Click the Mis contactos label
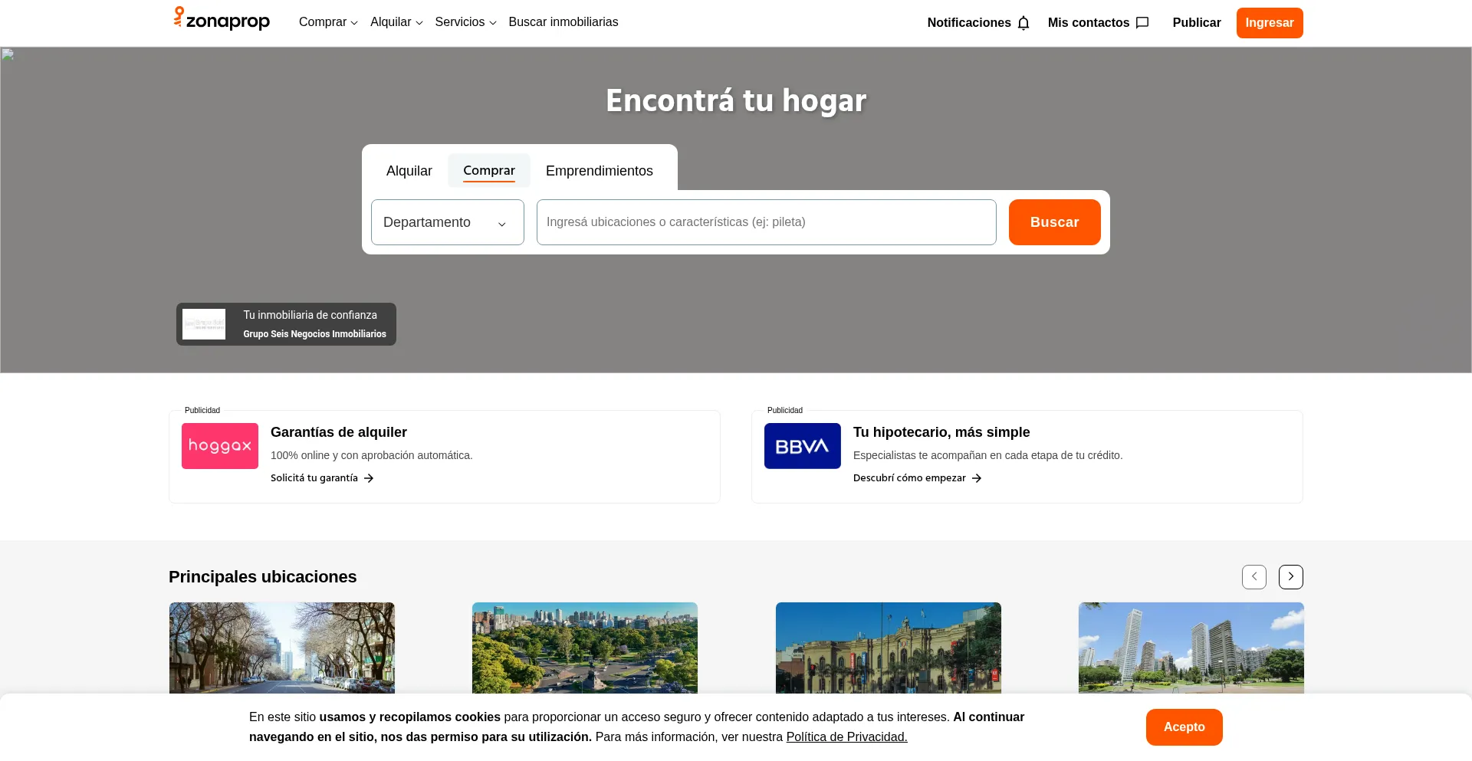The width and height of the screenshot is (1472, 761). pos(1089,23)
